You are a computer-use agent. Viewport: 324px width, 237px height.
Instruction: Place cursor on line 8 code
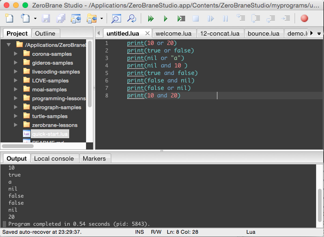pos(153,96)
